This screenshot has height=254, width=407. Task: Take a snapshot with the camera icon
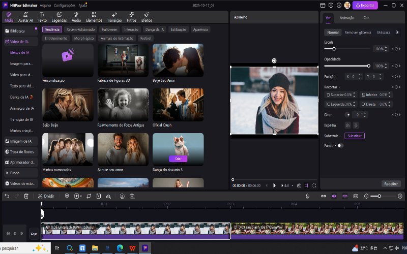[299, 185]
